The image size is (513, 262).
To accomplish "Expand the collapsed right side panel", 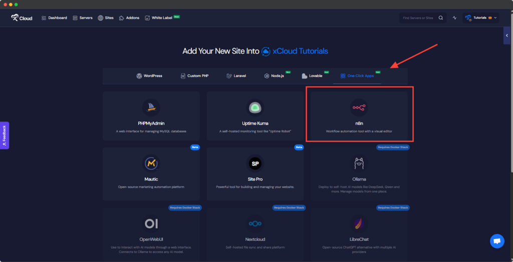I will click(x=506, y=35).
